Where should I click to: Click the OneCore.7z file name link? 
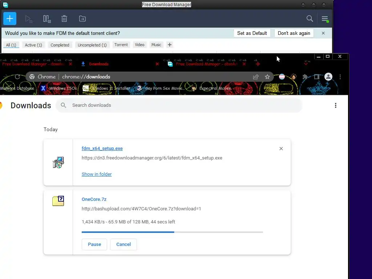click(x=94, y=199)
